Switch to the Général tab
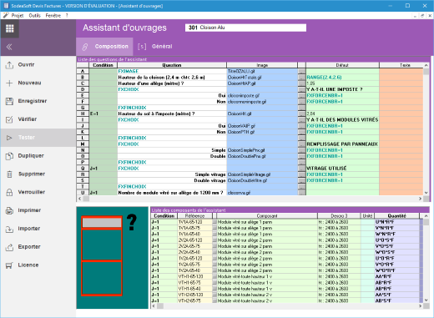434x318 pixels. [155, 47]
